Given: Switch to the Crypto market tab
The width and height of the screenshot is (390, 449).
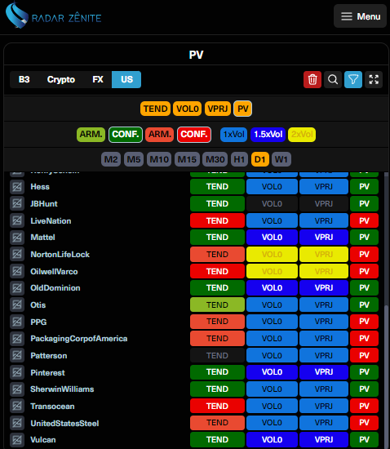Looking at the screenshot, I should (61, 79).
